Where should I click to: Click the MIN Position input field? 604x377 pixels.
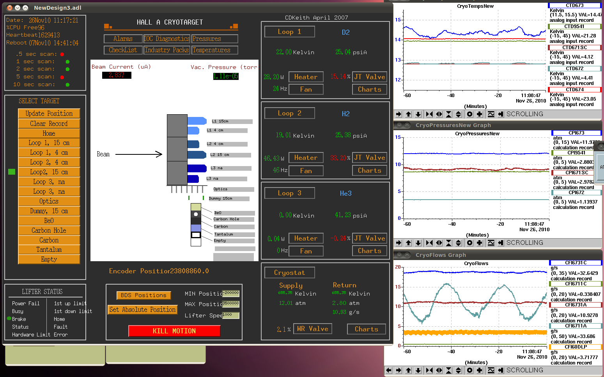point(231,293)
